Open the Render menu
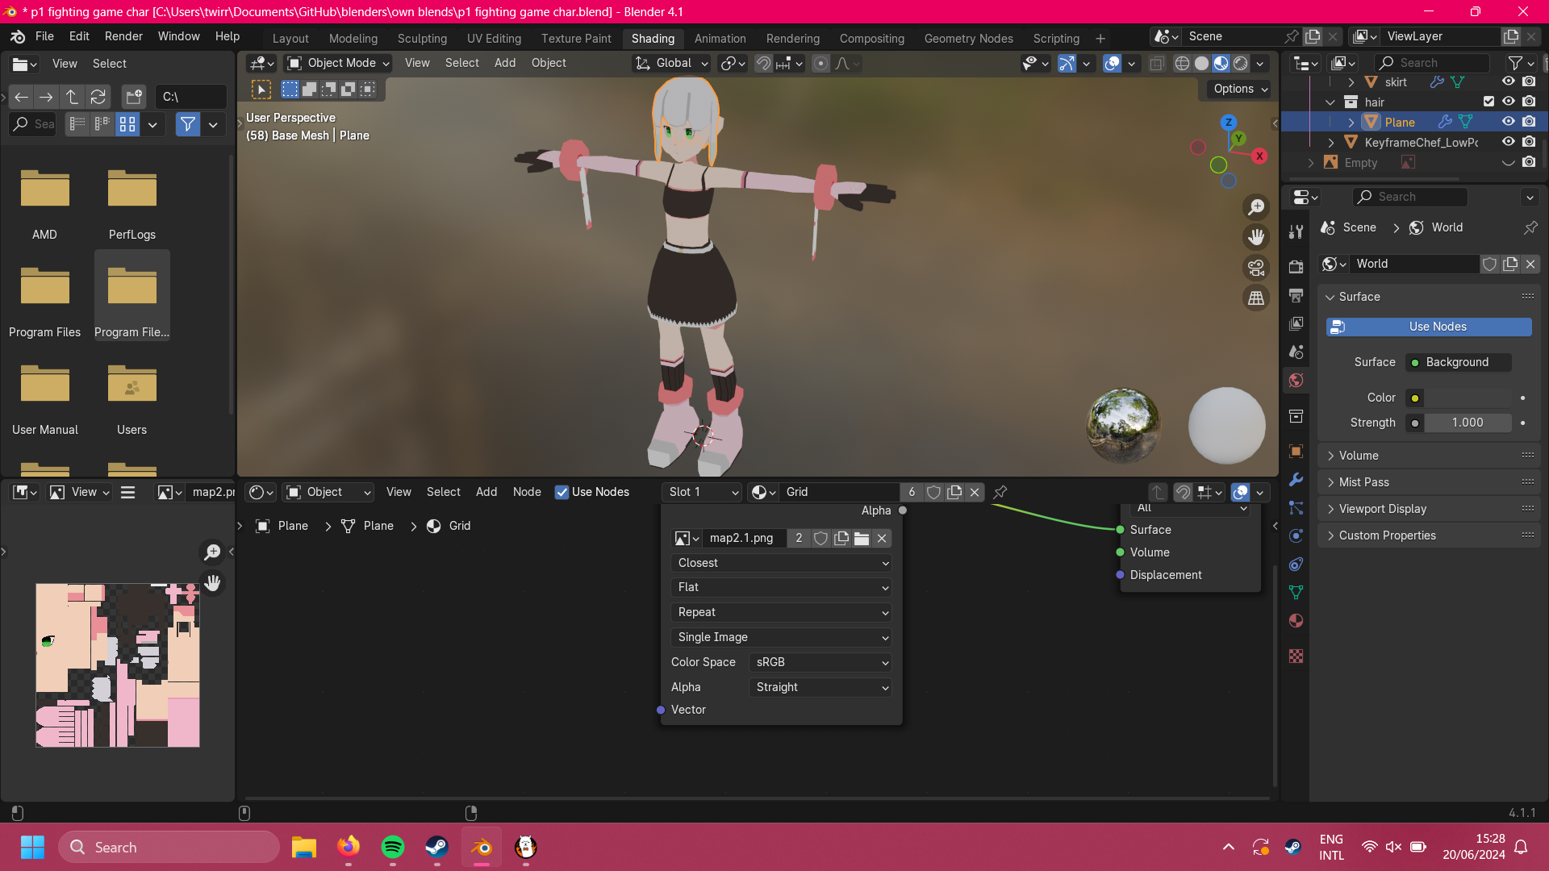 [x=123, y=35]
